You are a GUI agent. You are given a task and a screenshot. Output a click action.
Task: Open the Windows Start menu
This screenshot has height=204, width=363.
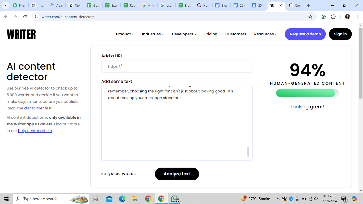(x=6, y=199)
